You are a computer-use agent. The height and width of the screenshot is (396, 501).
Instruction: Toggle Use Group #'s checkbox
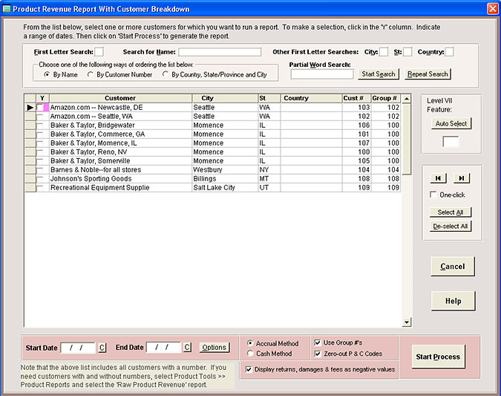(x=318, y=343)
